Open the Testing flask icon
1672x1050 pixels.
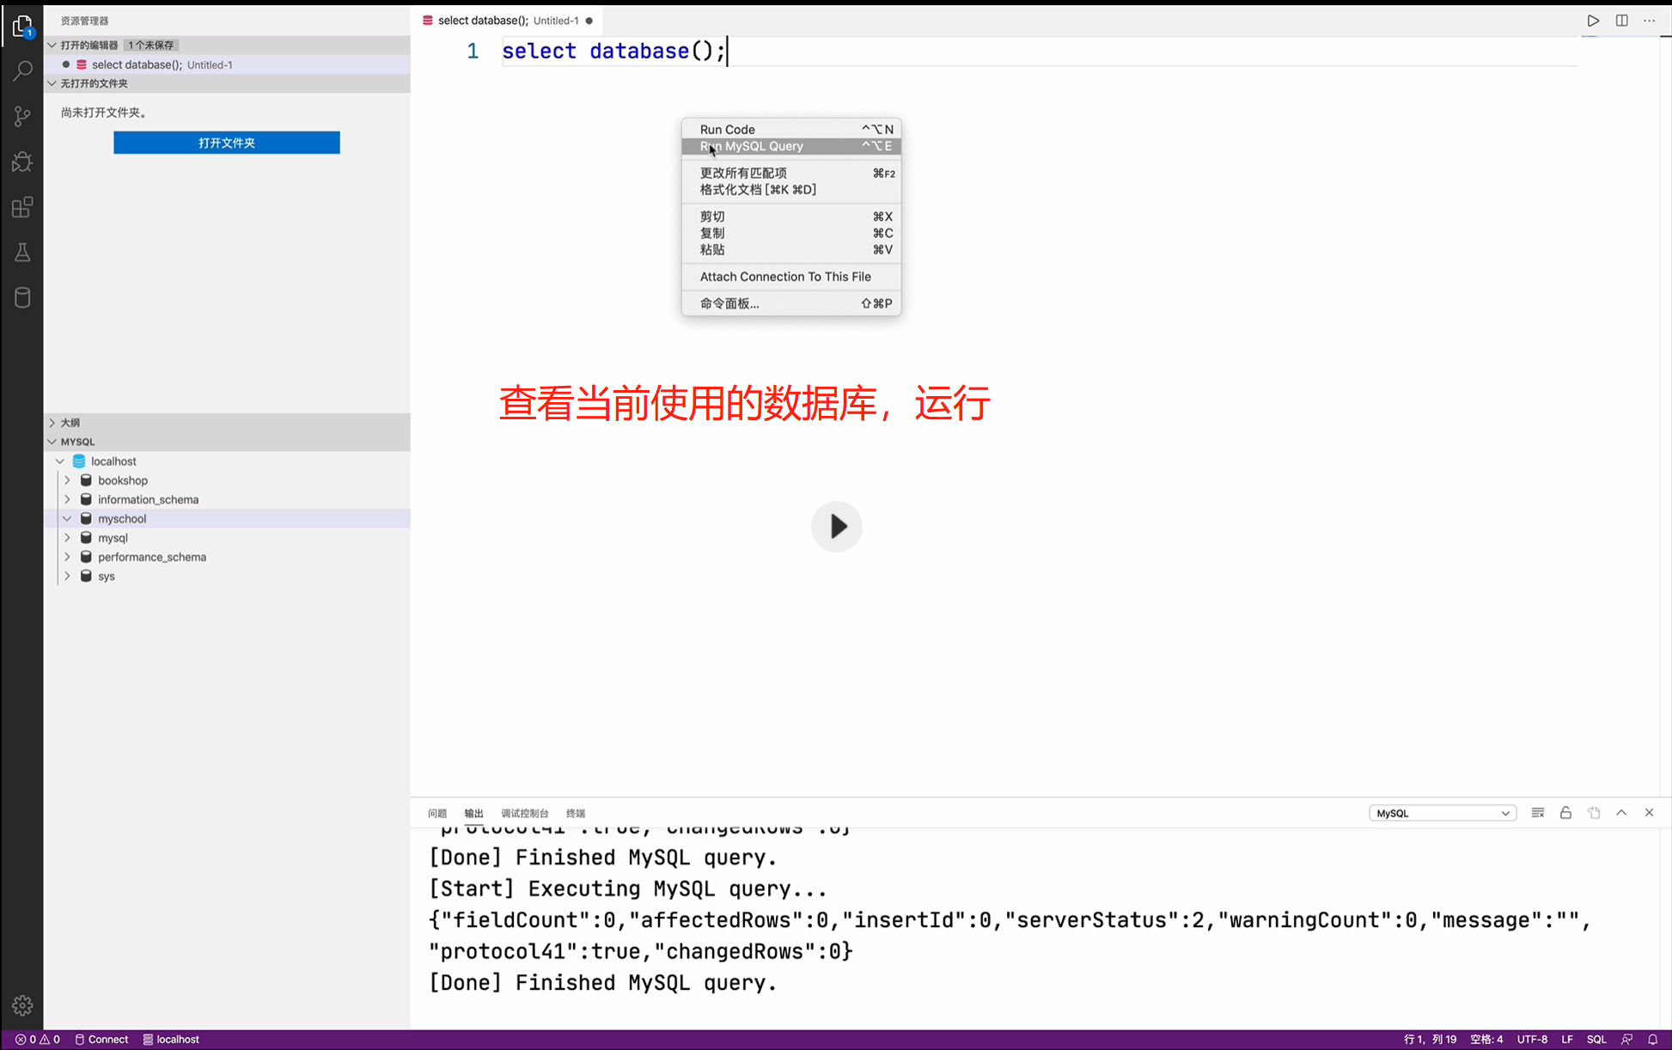22,253
